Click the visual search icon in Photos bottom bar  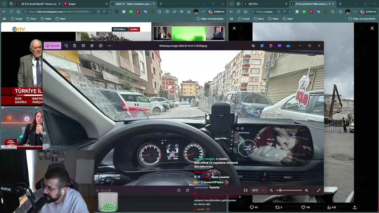179,190
